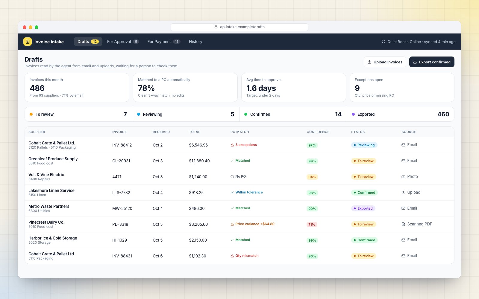This screenshot has height=299, width=479.
Task: Click the 84% confidence badge
Action: (312, 177)
